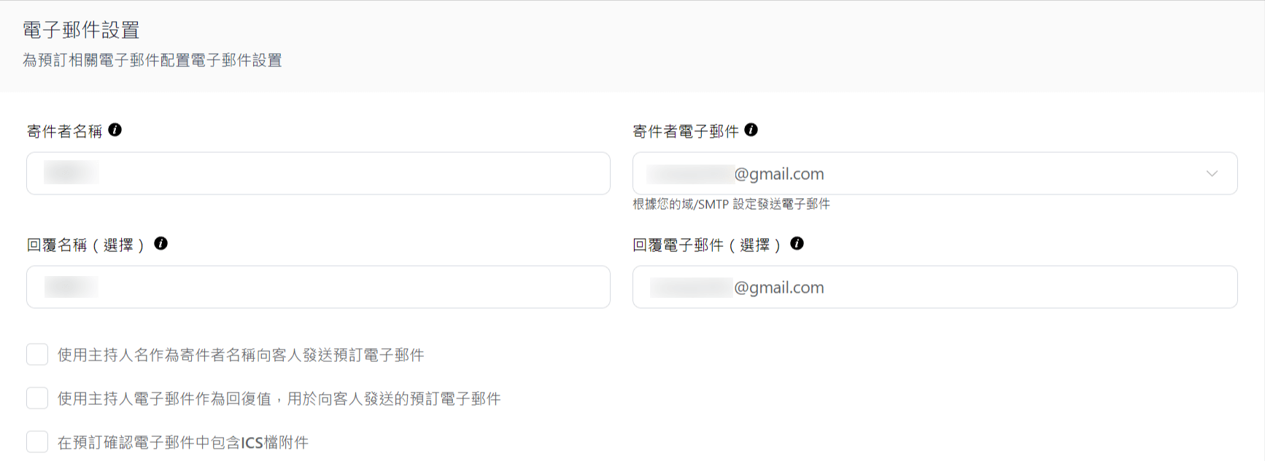Click the 回覆電子郵件（選擇） field label

(706, 245)
